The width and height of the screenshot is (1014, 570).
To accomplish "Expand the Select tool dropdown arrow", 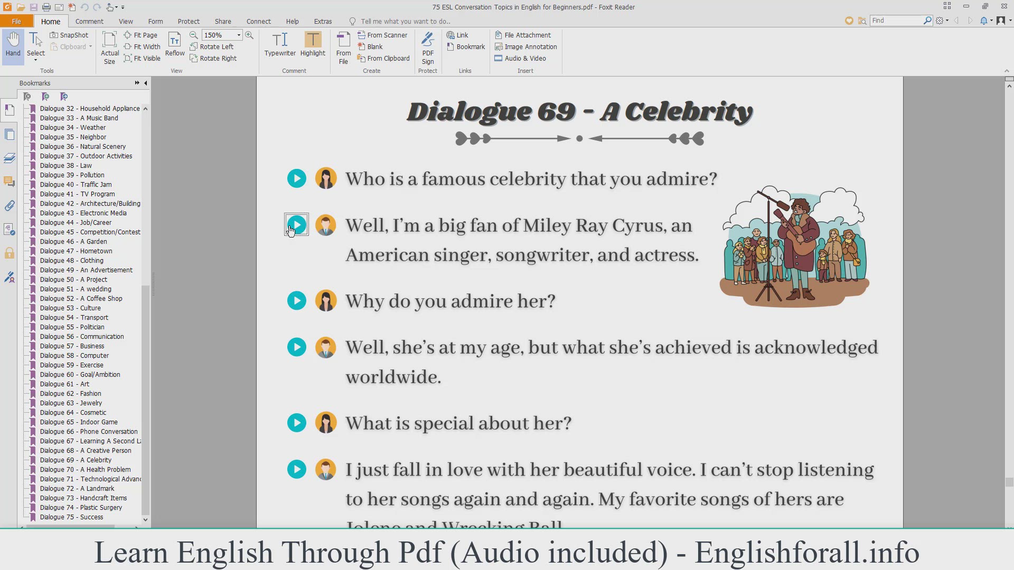I will pyautogui.click(x=36, y=60).
